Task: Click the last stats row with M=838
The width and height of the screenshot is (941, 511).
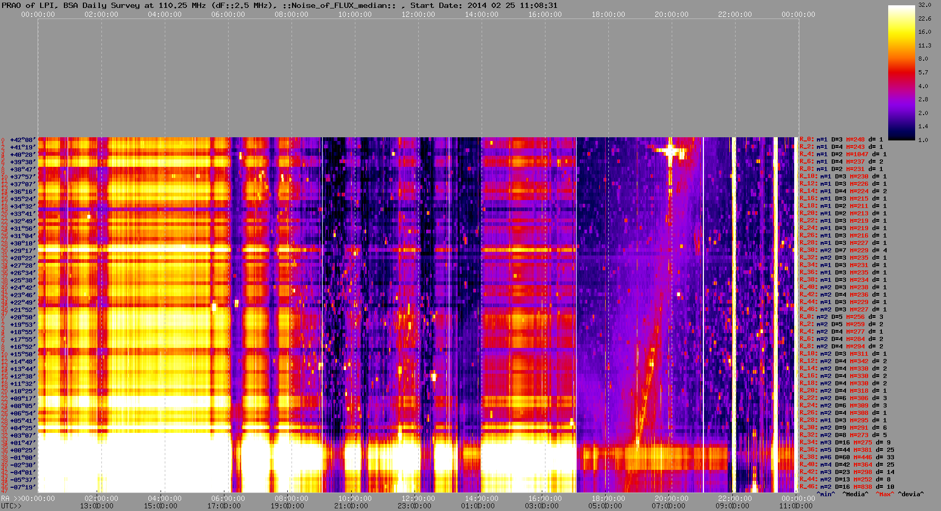Action: 847,487
